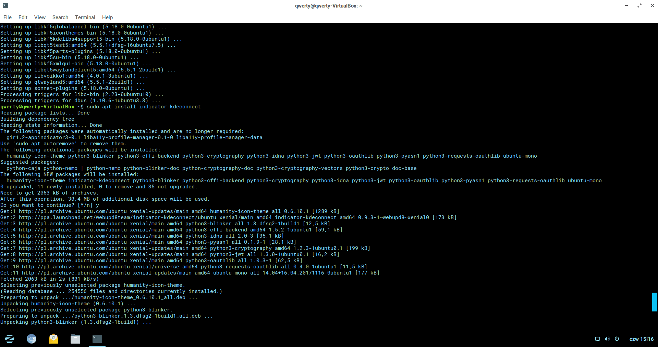This screenshot has width=658, height=347.
Task: Open the power menu in tray
Action: tap(617, 339)
